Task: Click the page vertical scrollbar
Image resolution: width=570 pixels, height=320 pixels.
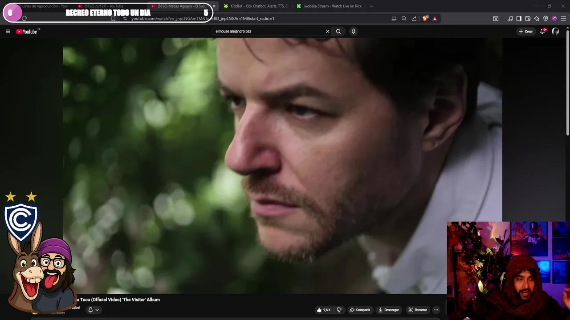Action: coord(568,82)
